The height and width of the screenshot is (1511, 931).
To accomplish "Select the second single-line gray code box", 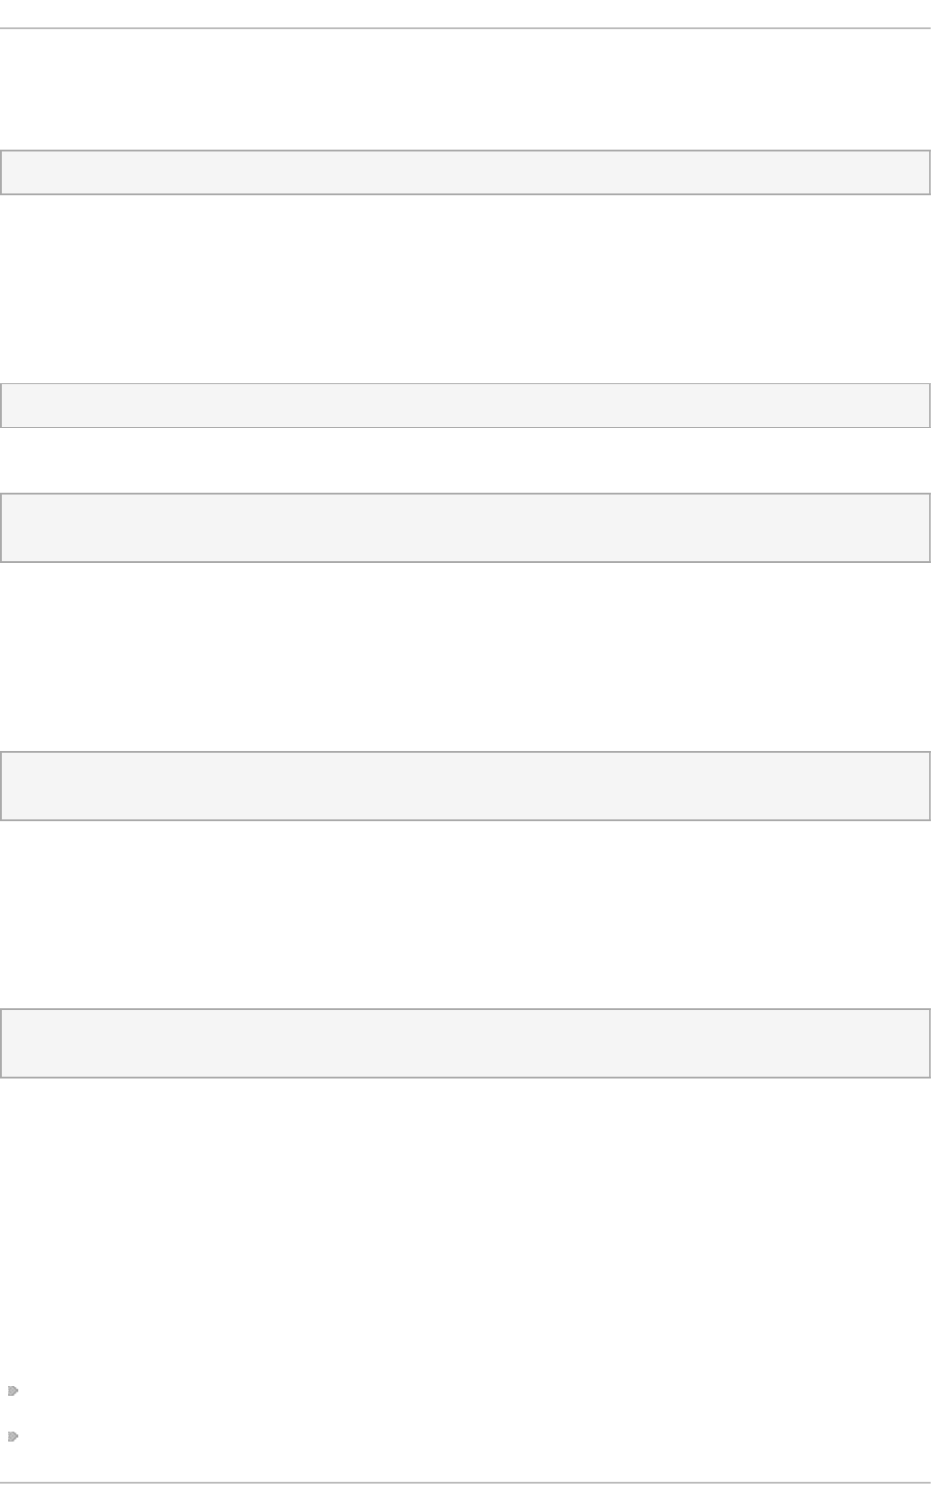I will tap(465, 406).
